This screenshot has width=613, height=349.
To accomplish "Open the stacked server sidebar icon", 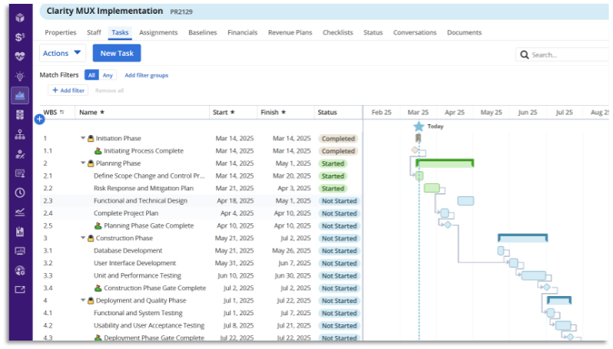I will click(20, 115).
